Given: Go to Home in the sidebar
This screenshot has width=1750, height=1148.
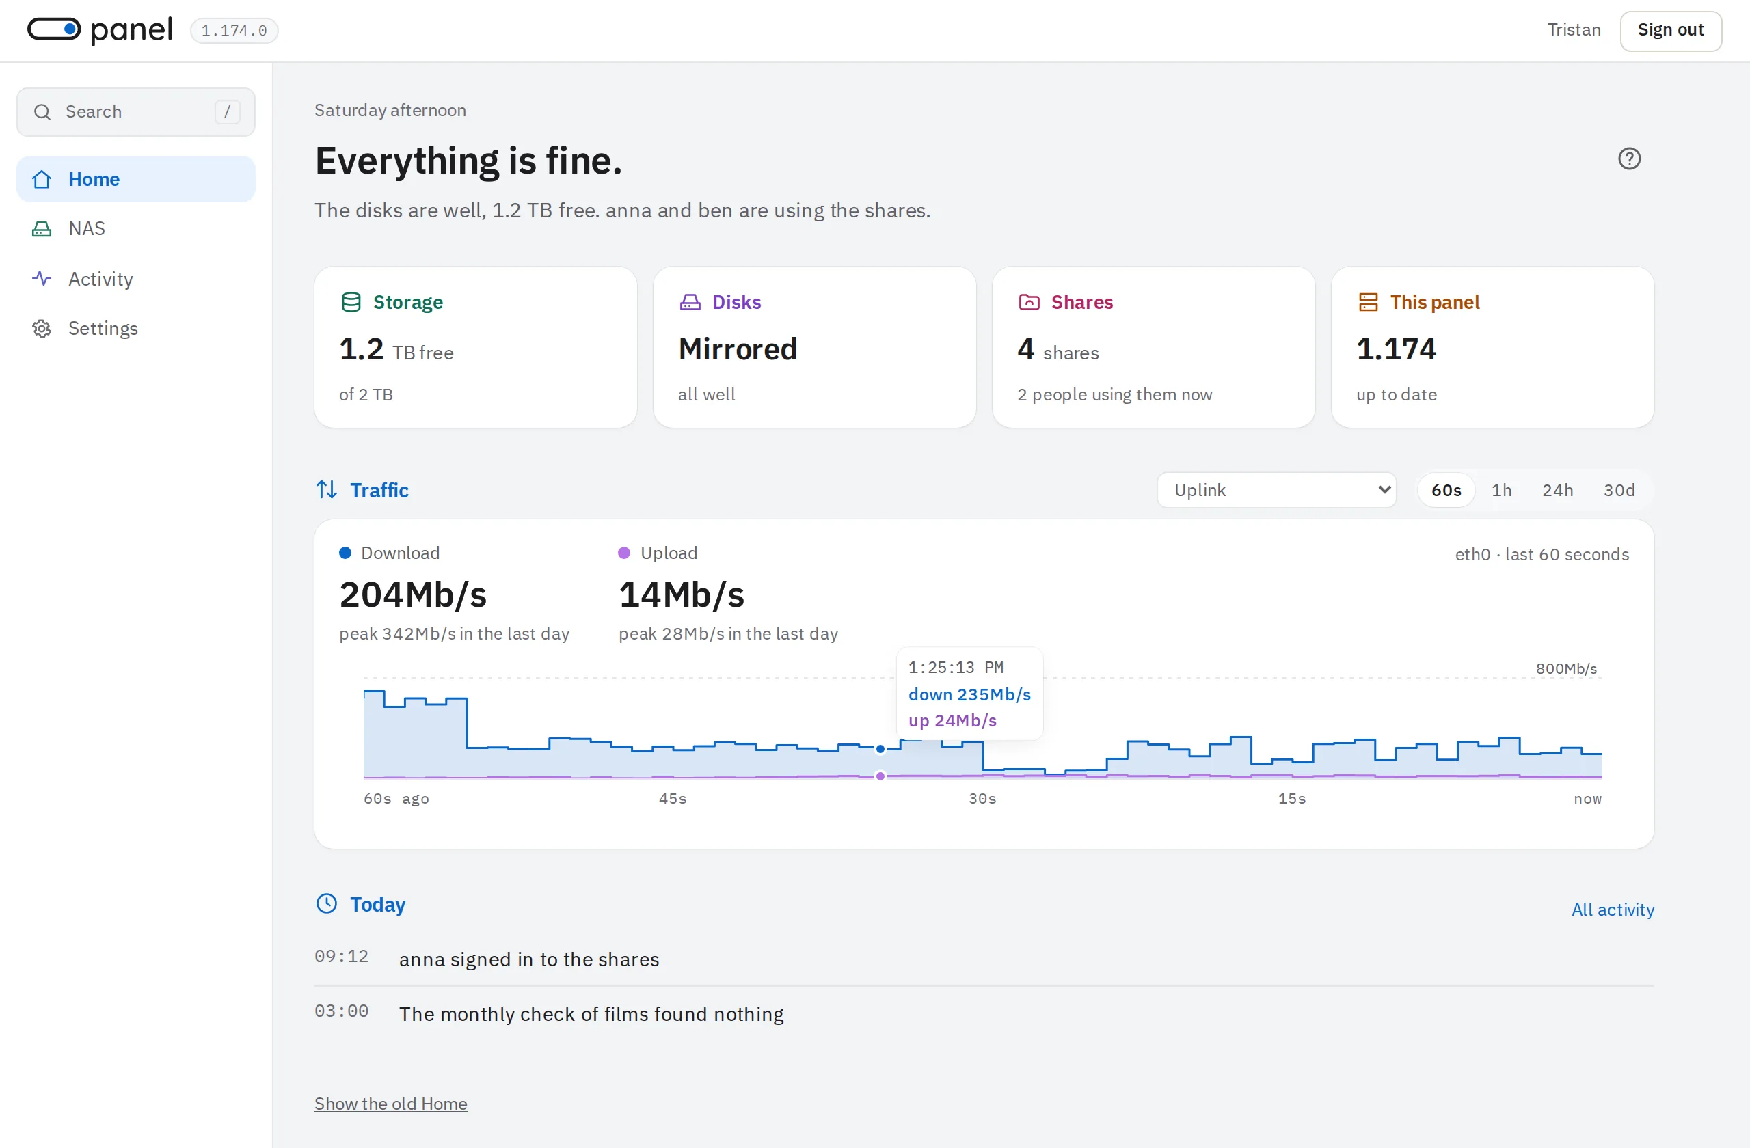Looking at the screenshot, I should point(136,179).
